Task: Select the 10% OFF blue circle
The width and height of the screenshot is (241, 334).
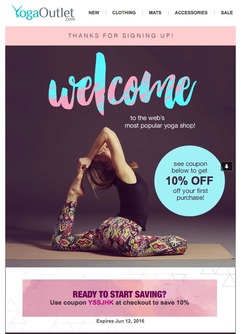Action: pos(189,181)
